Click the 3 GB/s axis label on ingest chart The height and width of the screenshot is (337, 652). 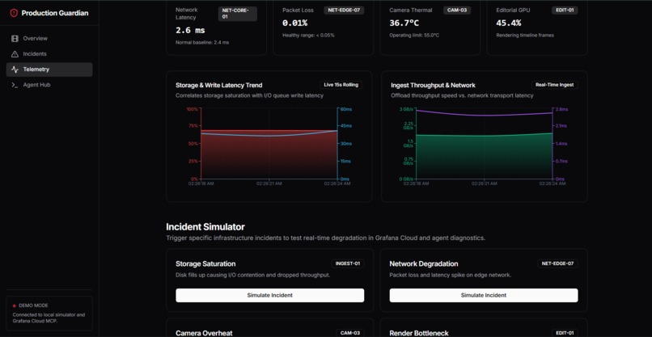click(406, 109)
